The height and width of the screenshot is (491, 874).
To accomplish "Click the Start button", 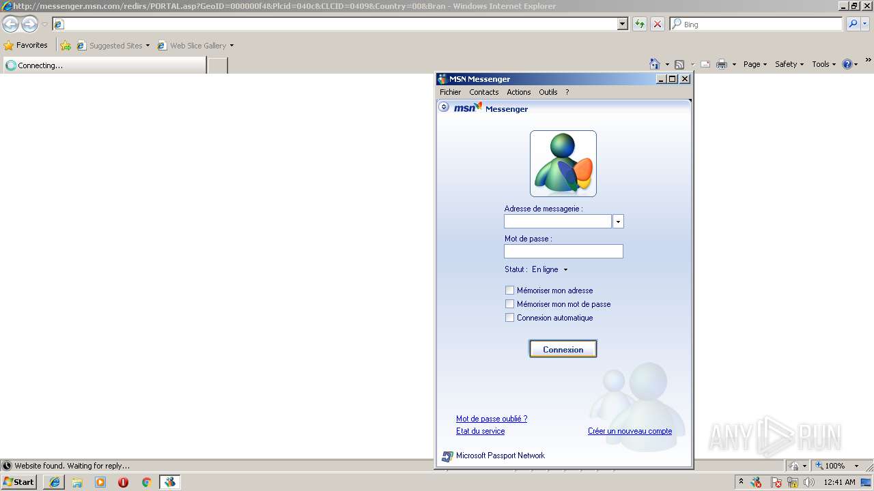I will coord(18,482).
